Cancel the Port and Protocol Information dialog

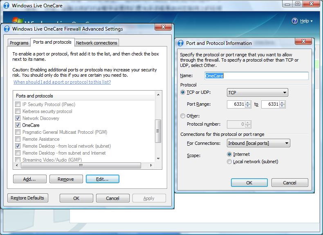click(x=289, y=182)
